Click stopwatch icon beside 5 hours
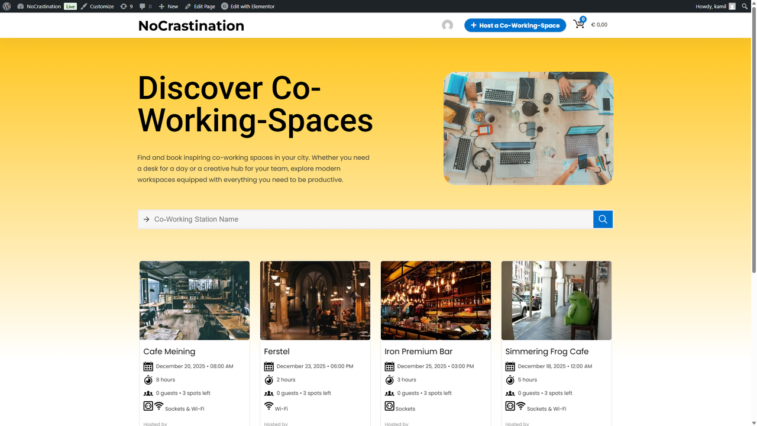 pyautogui.click(x=510, y=380)
